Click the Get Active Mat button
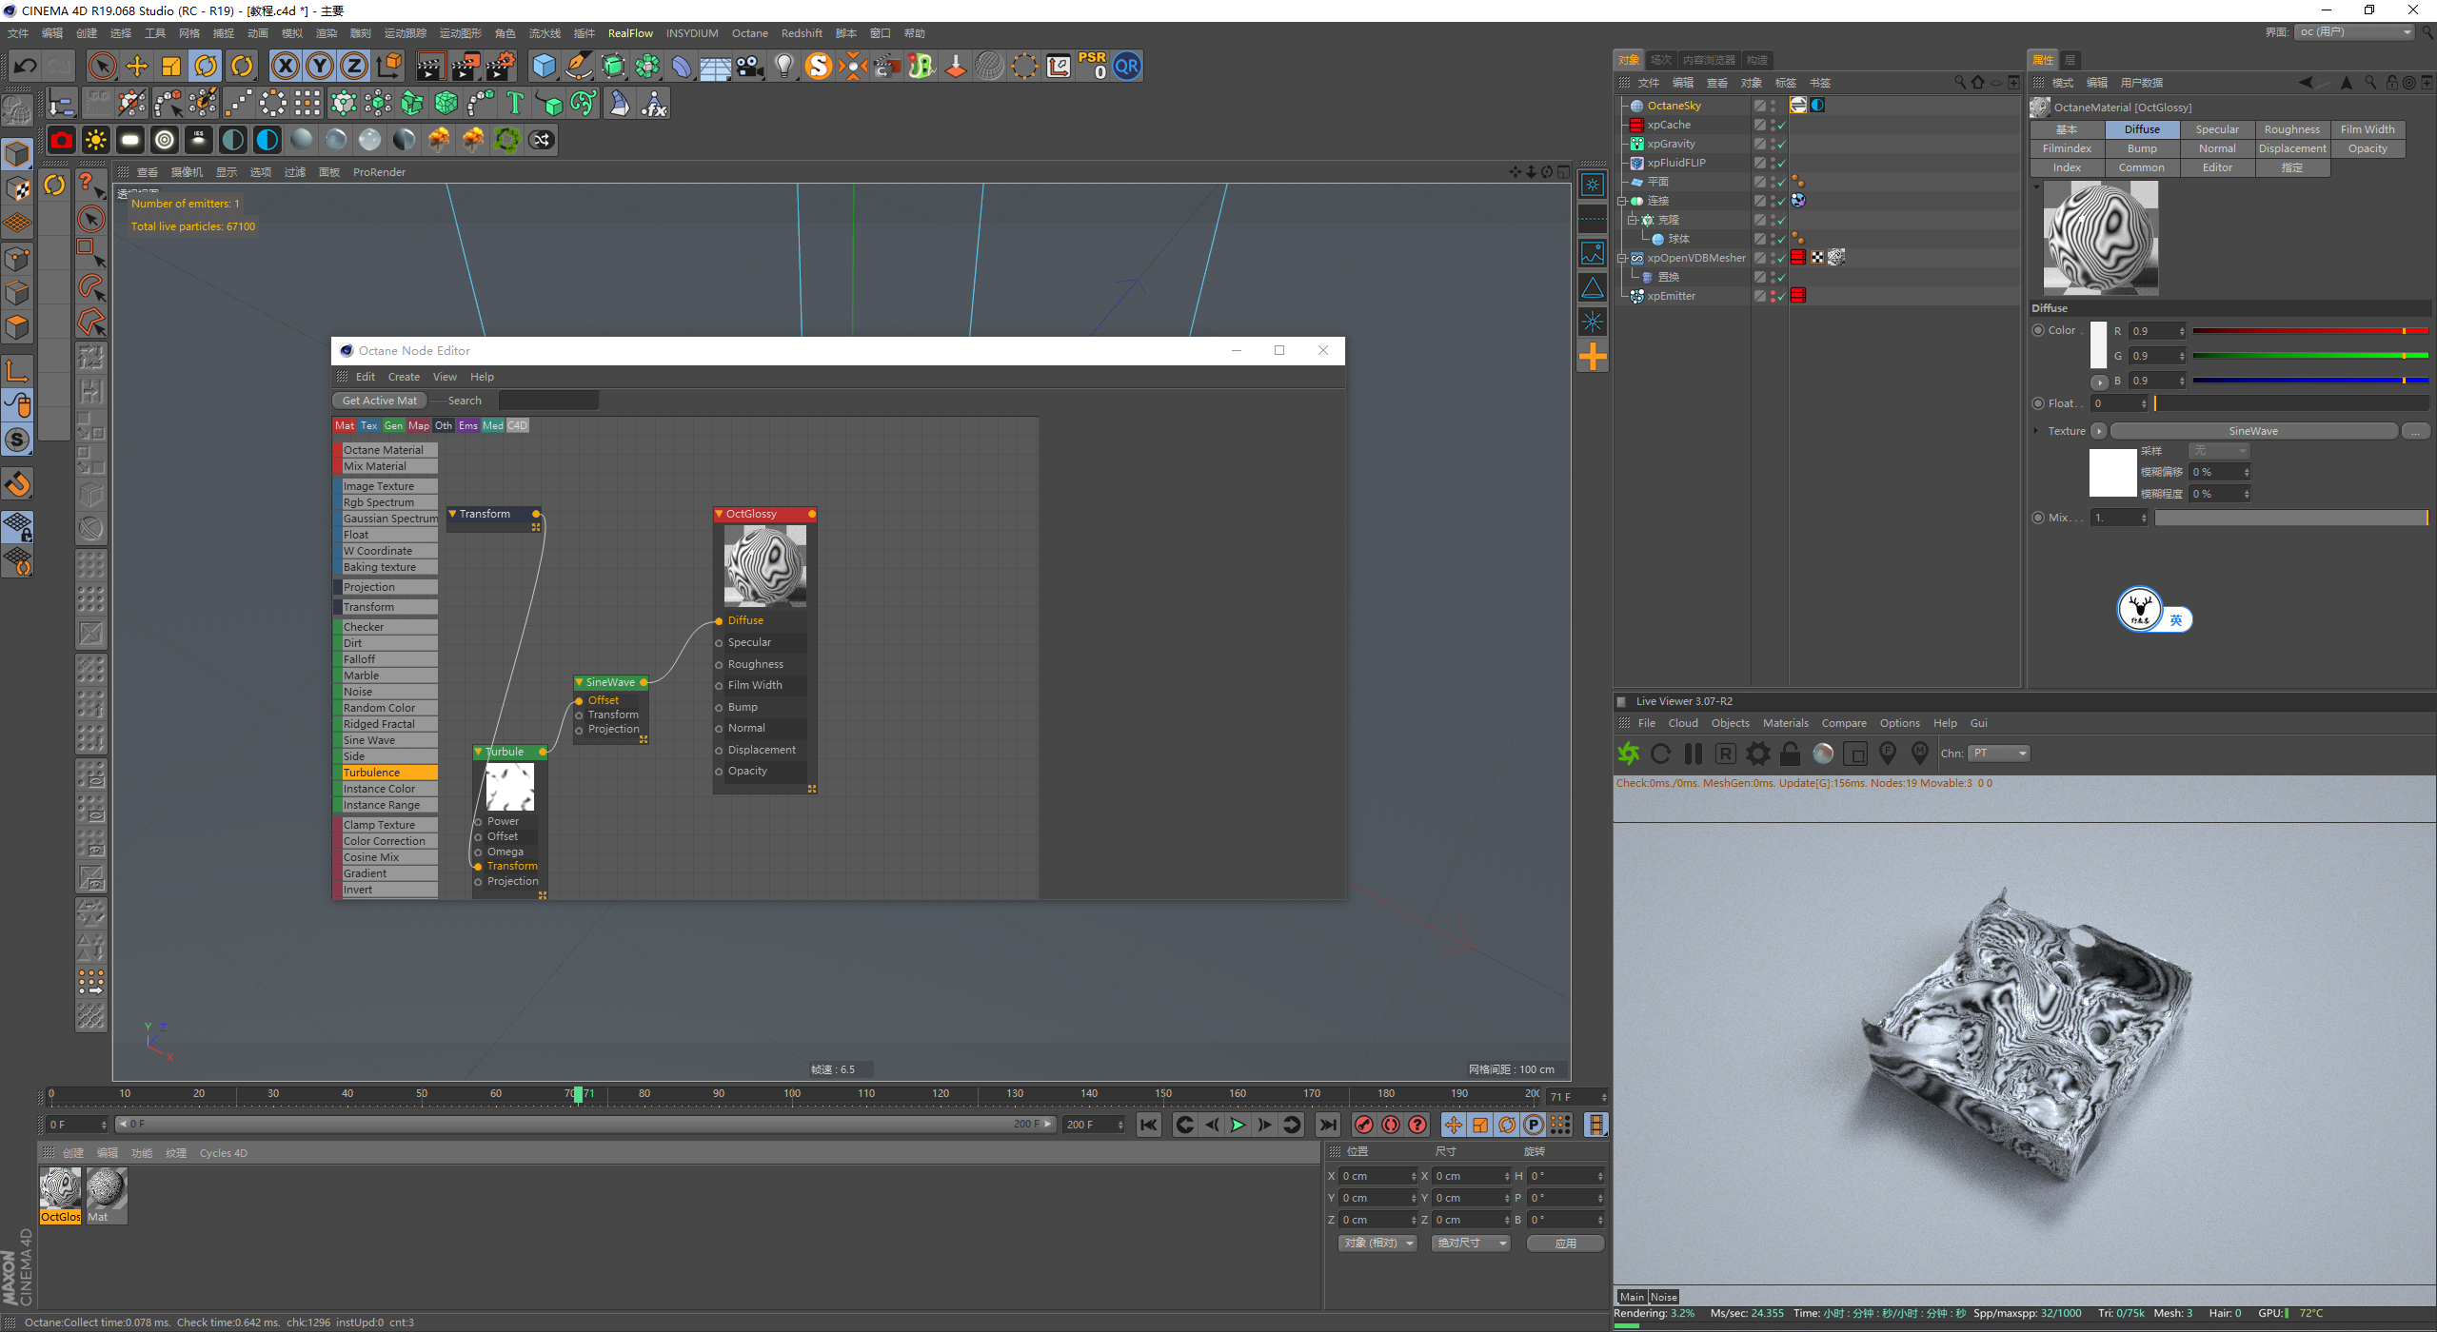This screenshot has width=2437, height=1332. point(379,401)
